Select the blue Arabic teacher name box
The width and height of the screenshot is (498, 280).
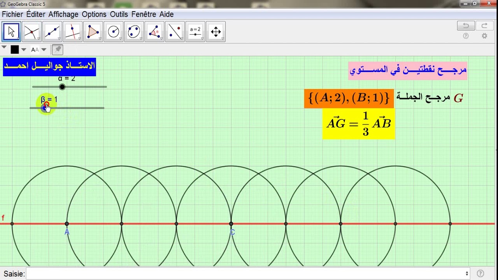(49, 66)
